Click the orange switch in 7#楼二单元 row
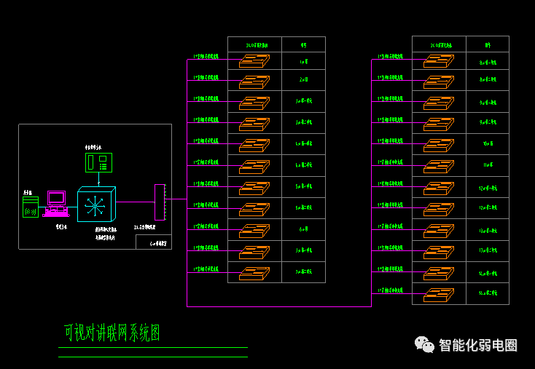The width and height of the screenshot is (535, 369). click(254, 274)
